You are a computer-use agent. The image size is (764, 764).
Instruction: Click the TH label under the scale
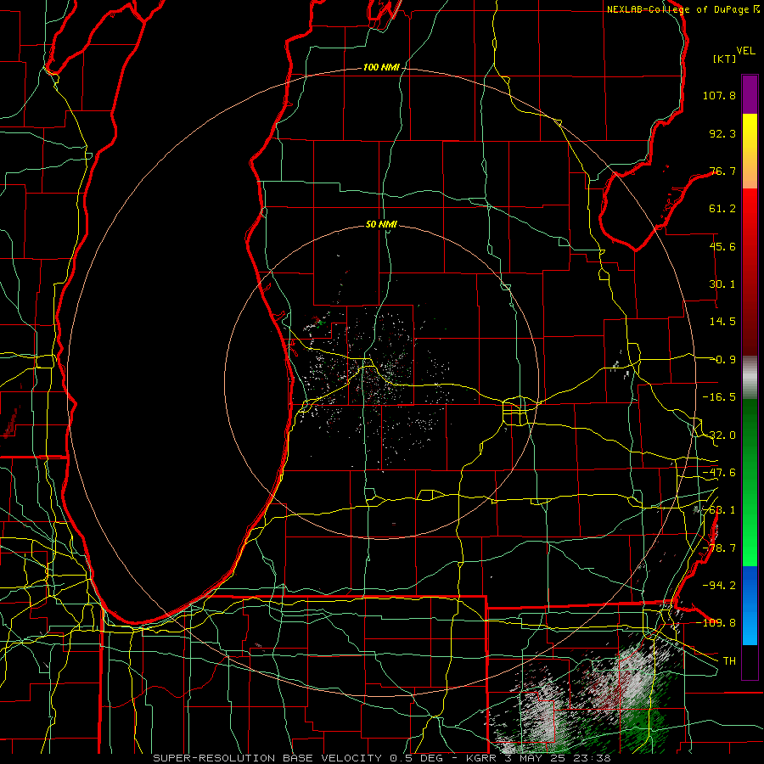729,660
